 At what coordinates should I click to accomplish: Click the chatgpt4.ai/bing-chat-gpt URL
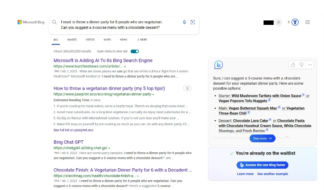tap(80, 148)
